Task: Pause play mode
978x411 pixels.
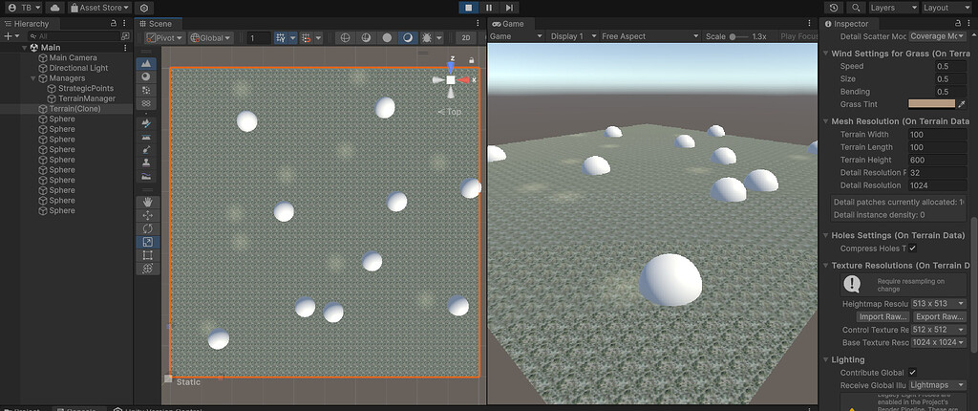Action: coord(489,8)
